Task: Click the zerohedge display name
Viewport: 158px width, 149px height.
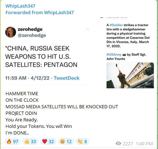Action: [x=30, y=29]
